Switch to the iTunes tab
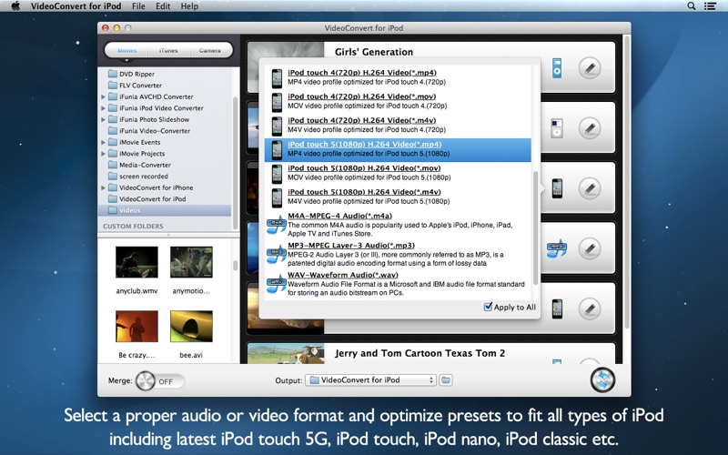Viewport: 728px width, 455px height. click(168, 50)
